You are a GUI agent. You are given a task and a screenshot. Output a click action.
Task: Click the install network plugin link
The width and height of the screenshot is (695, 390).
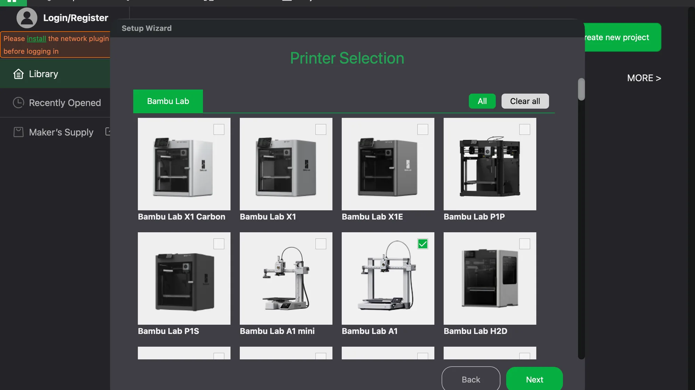pos(36,38)
